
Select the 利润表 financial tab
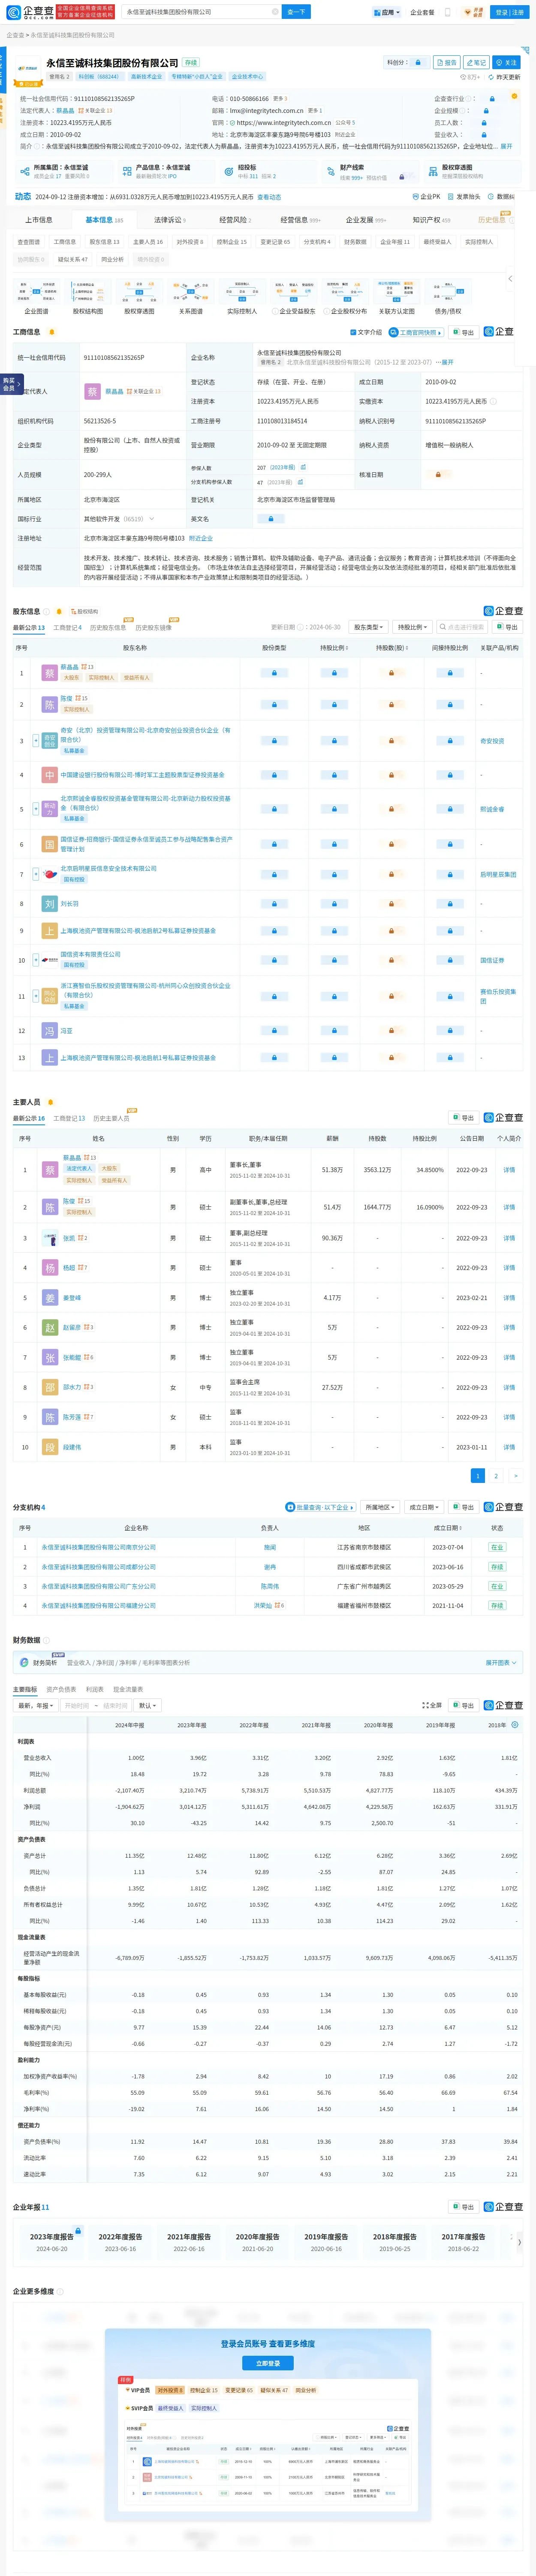tap(95, 1689)
